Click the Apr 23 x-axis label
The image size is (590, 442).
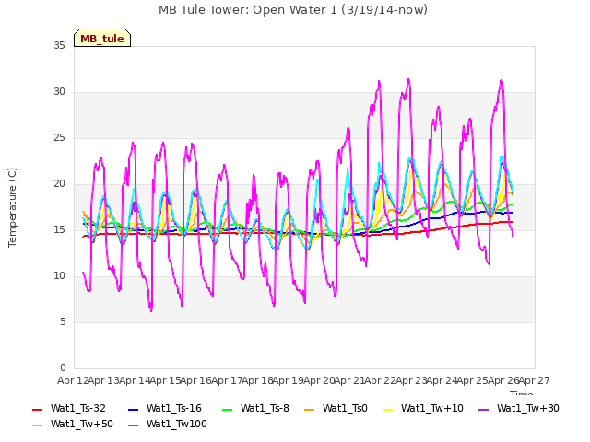click(411, 381)
